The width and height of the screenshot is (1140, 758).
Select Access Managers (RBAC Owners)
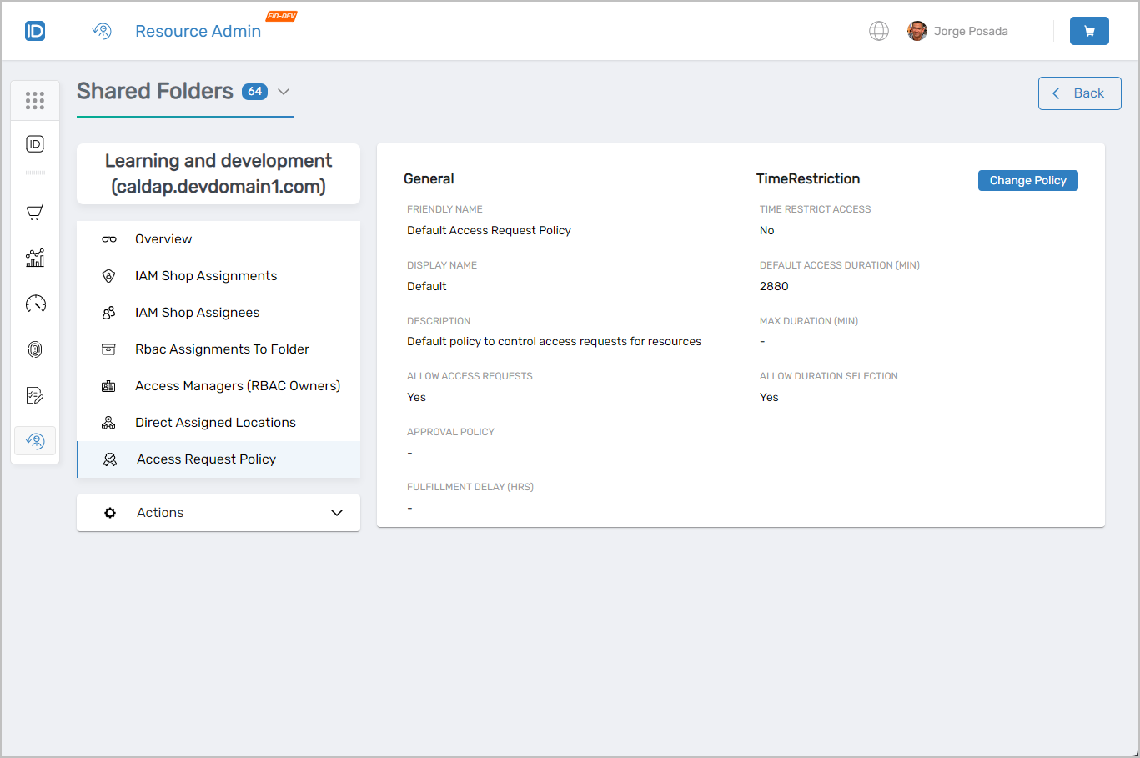237,386
